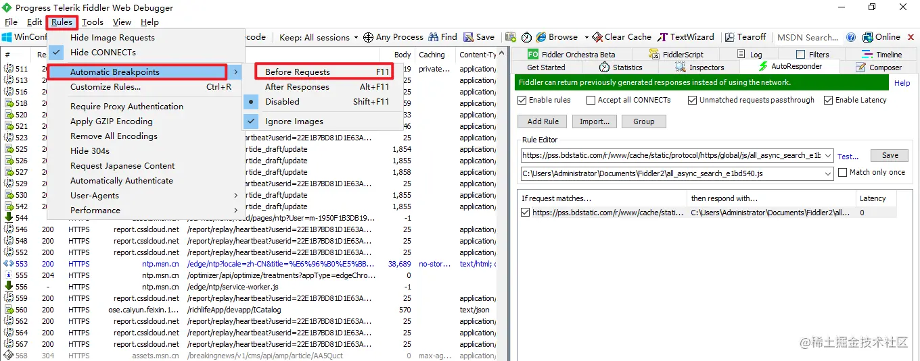920x361 pixels.
Task: Choose After Responses in the submenu
Action: point(323,87)
